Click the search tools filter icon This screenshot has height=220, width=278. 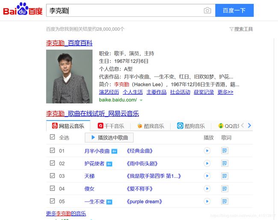(231, 29)
